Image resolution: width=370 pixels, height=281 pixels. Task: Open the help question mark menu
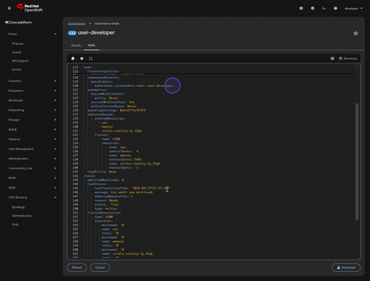point(335,8)
